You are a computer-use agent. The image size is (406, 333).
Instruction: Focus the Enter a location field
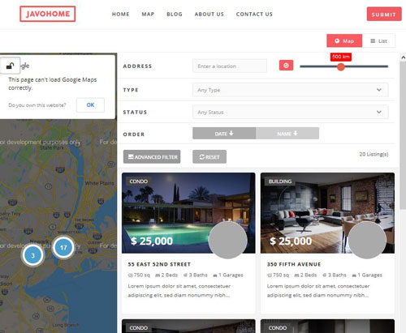tap(230, 66)
